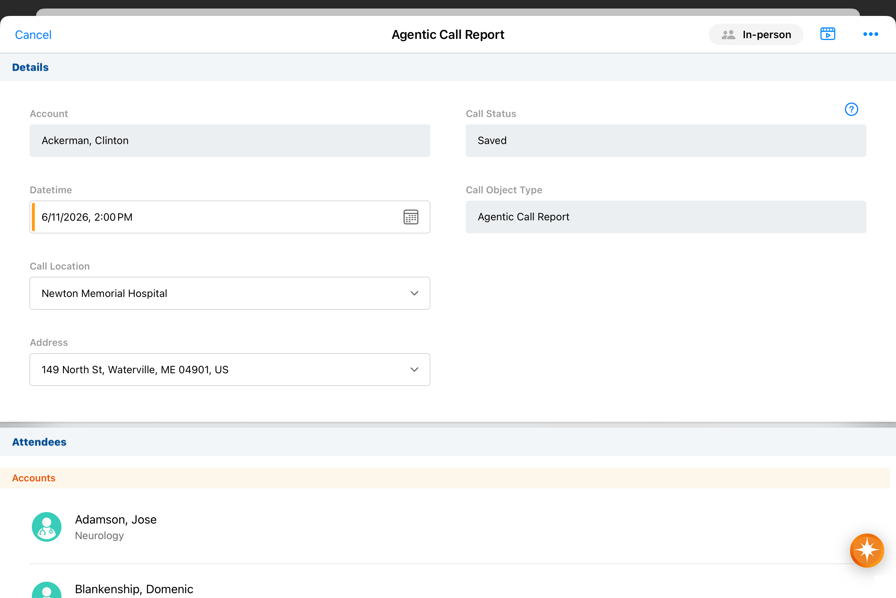Click the Datetime label
This screenshot has height=598, width=896.
pyautogui.click(x=51, y=190)
